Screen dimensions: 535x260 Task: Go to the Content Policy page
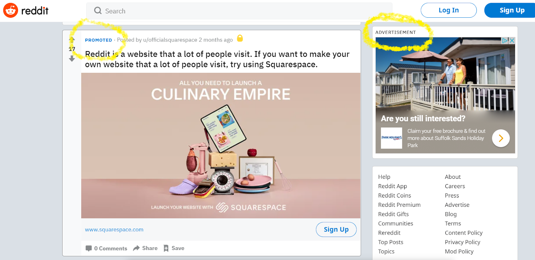tap(463, 233)
